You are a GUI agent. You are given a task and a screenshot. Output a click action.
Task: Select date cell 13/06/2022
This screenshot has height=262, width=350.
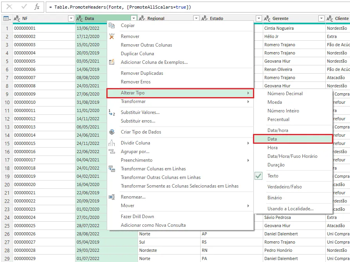[91, 28]
